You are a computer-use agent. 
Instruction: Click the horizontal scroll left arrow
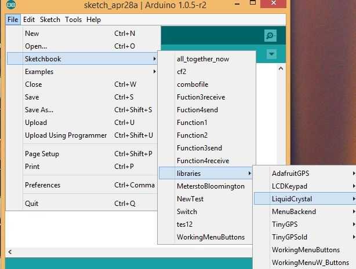coord(10,252)
